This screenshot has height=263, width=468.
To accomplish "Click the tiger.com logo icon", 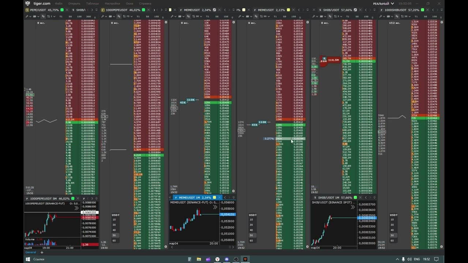I will [28, 3].
